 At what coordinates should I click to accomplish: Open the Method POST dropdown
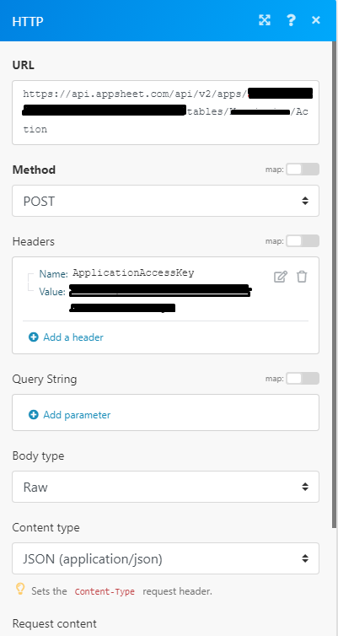click(x=165, y=201)
